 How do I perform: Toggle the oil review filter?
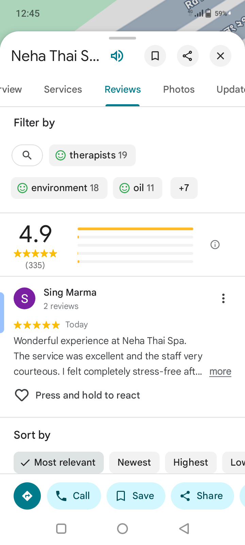(137, 188)
